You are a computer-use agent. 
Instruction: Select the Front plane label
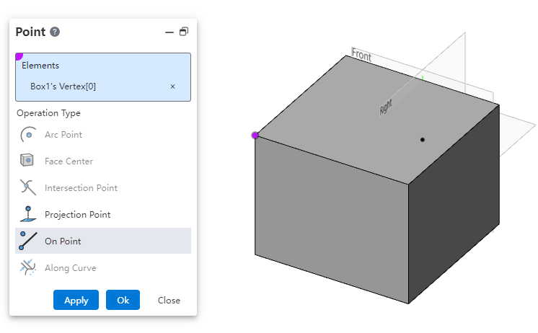[361, 55]
